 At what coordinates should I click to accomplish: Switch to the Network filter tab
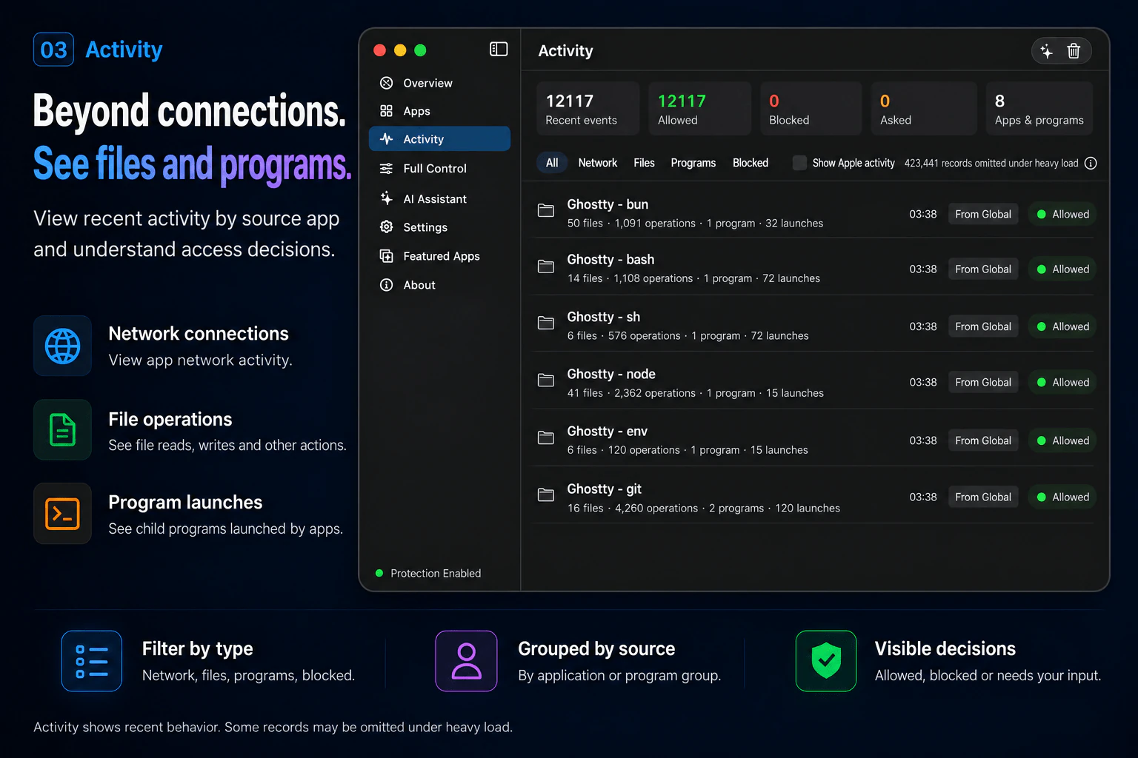tap(598, 163)
